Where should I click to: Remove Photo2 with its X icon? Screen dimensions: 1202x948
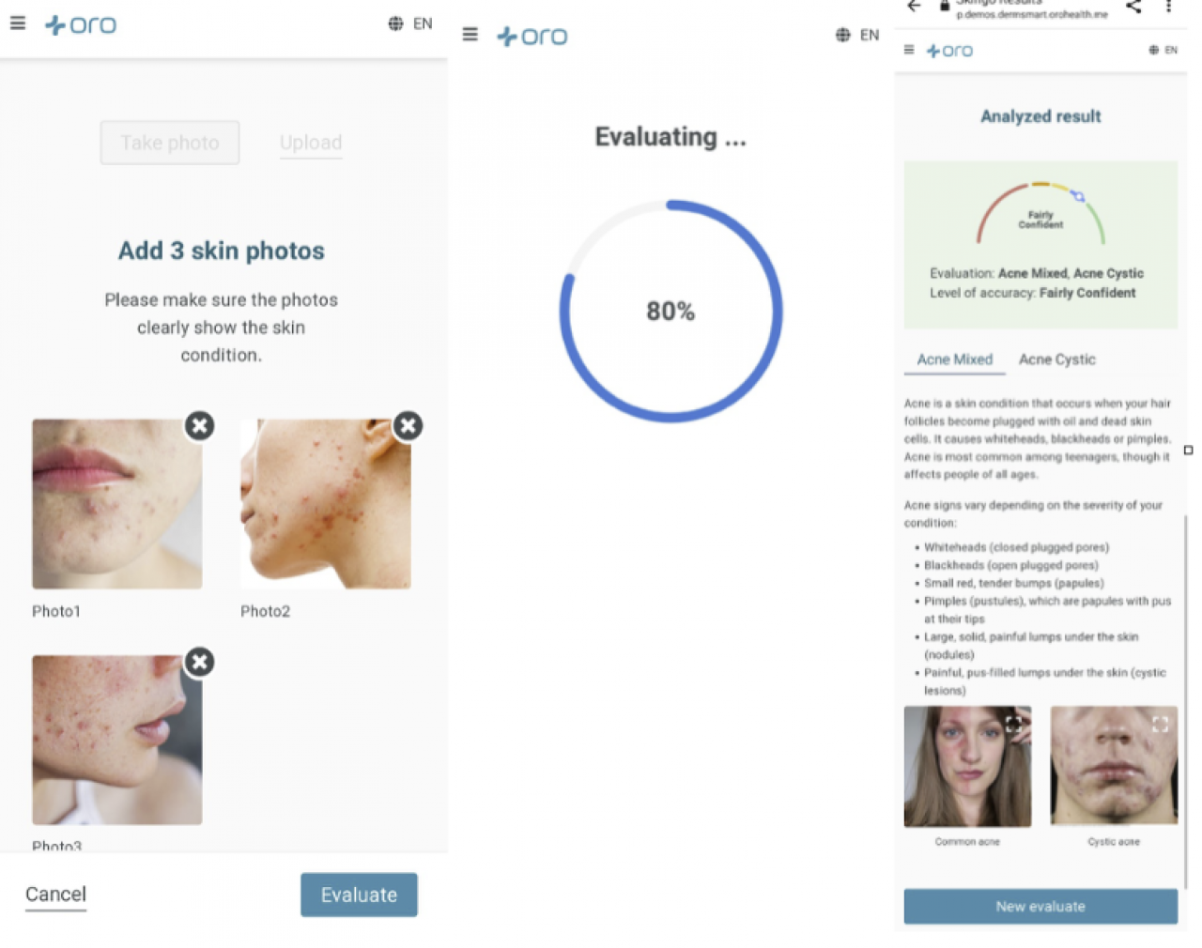[408, 426]
